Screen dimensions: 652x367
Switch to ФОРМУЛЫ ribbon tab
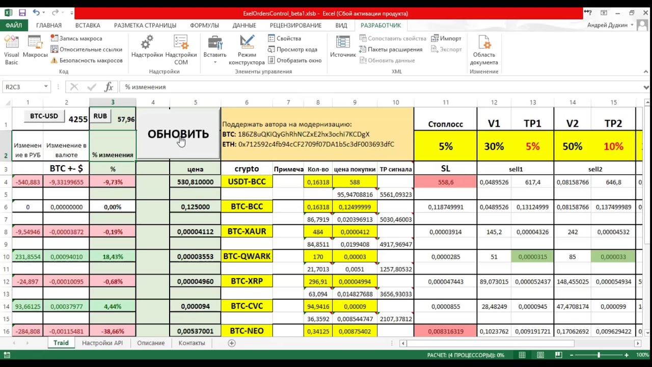click(x=204, y=25)
